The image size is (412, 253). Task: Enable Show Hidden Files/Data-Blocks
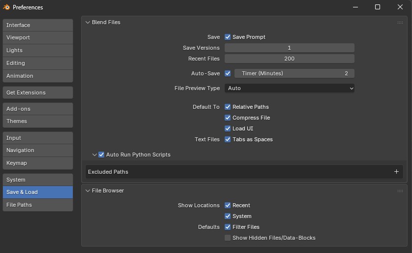click(x=228, y=238)
